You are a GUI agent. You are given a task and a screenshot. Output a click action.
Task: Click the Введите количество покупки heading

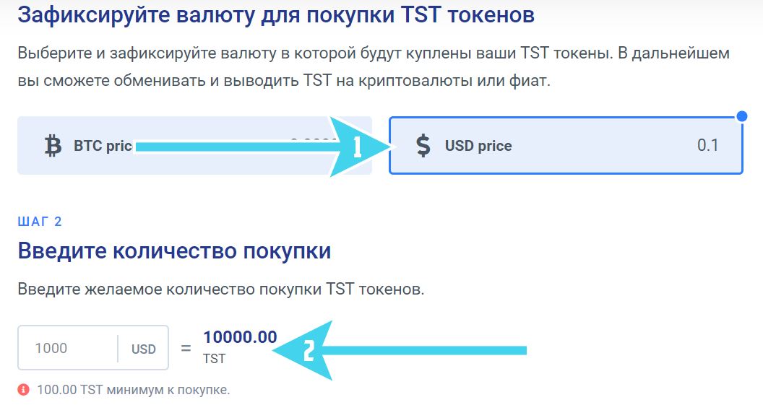[174, 251]
